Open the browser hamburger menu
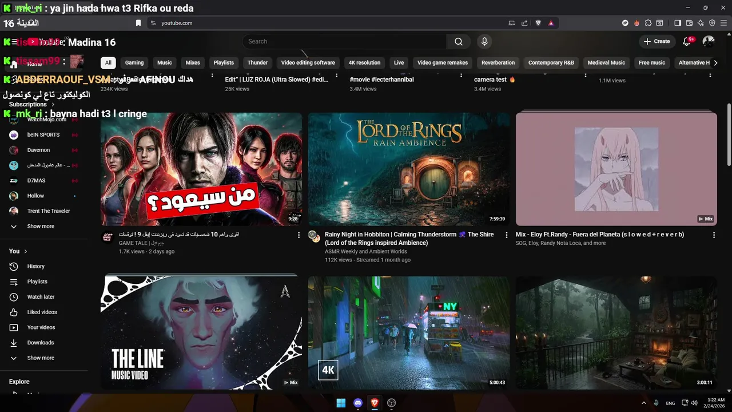Screen dimensions: 732x412 pos(723,23)
